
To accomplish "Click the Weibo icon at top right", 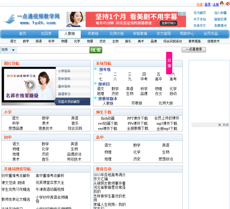I will pos(228,4).
